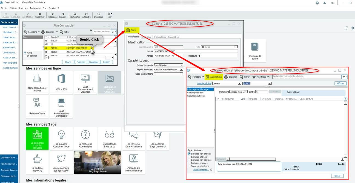Enable the En sommeil checkbox
This screenshot has width=355, height=183.
click(x=25, y=56)
